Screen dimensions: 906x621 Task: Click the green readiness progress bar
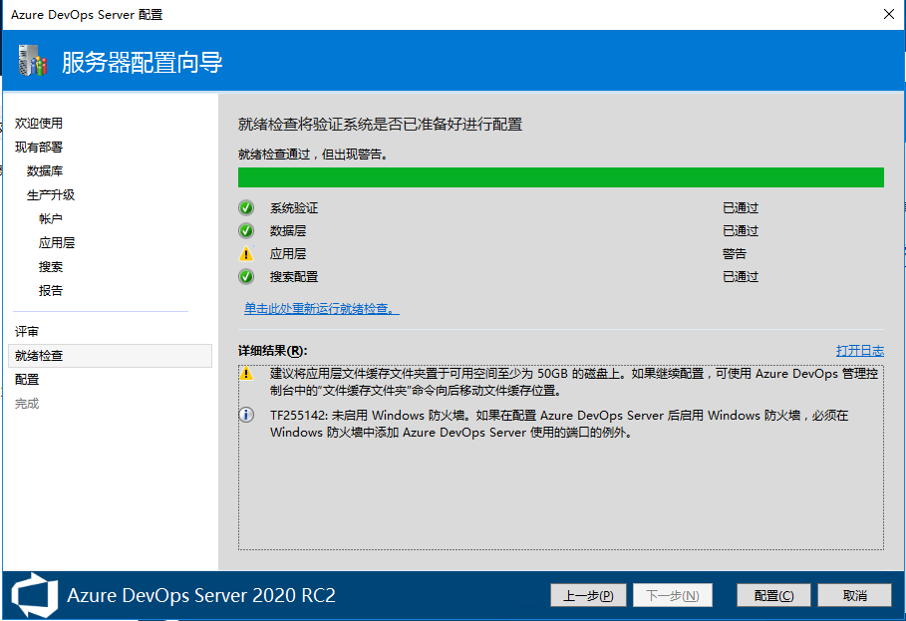point(560,177)
